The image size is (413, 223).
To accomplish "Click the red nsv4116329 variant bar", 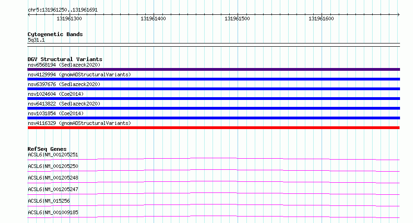I will tap(213, 128).
